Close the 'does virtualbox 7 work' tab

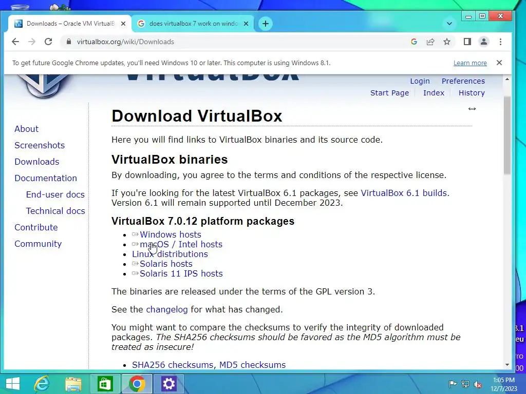coord(246,24)
